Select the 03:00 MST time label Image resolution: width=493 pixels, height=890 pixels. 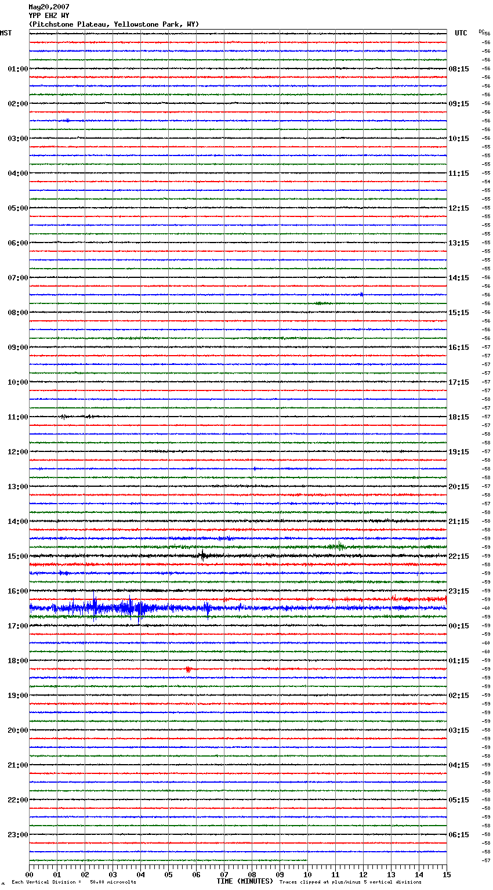pos(18,139)
